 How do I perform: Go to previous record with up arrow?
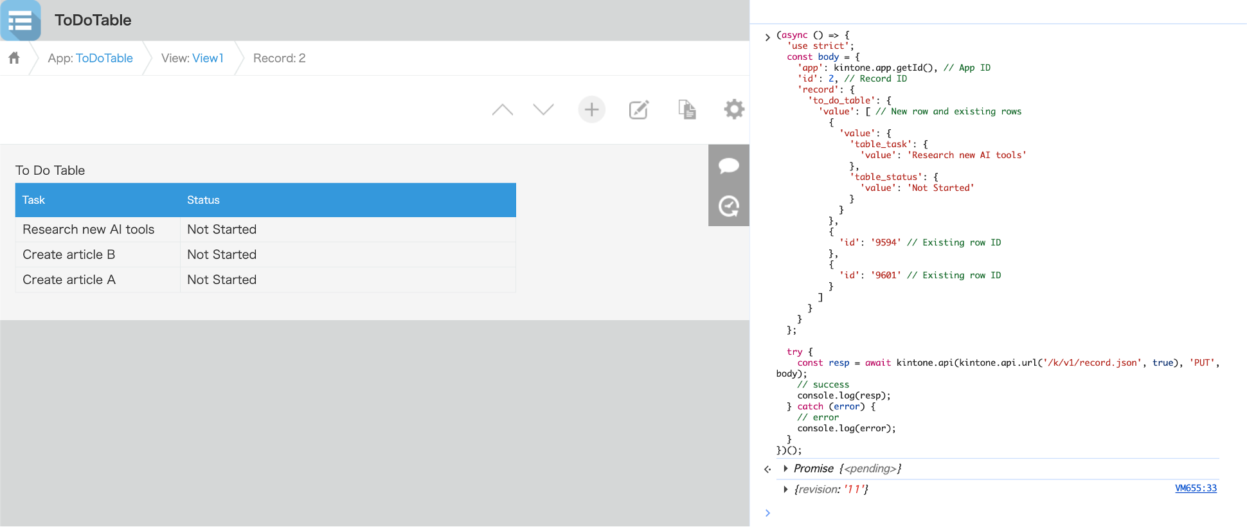tap(503, 110)
